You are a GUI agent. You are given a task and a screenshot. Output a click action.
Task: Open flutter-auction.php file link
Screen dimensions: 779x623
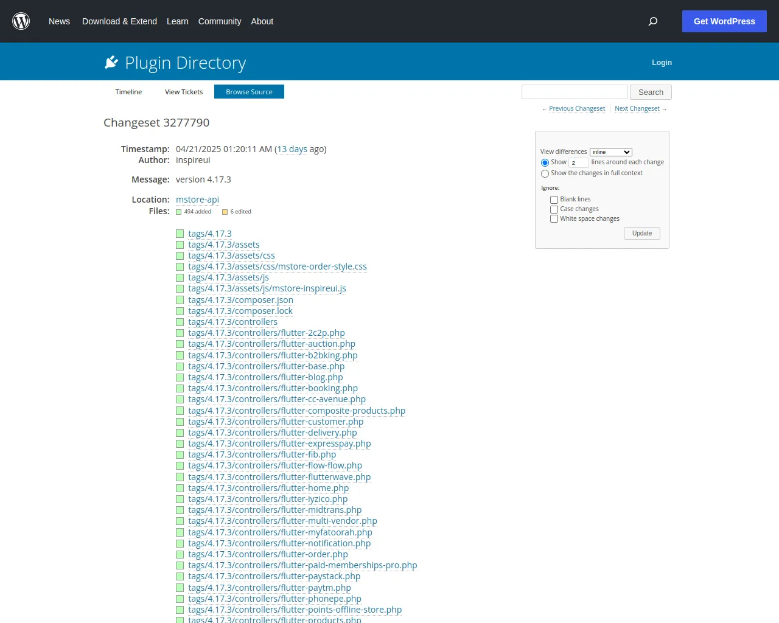(x=271, y=344)
